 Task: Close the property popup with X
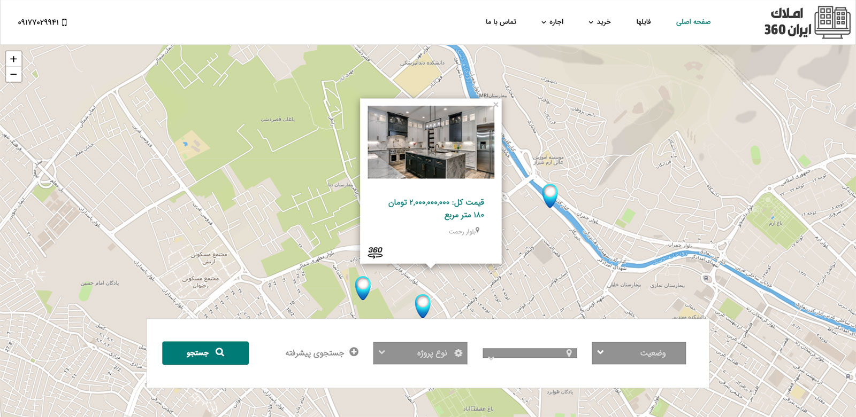pyautogui.click(x=496, y=105)
